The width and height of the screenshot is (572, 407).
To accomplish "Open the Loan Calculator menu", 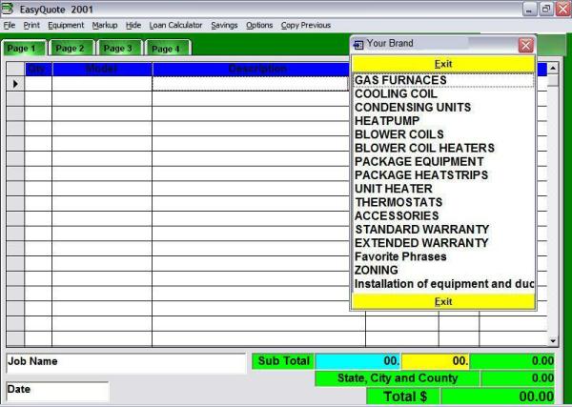I will 175,25.
